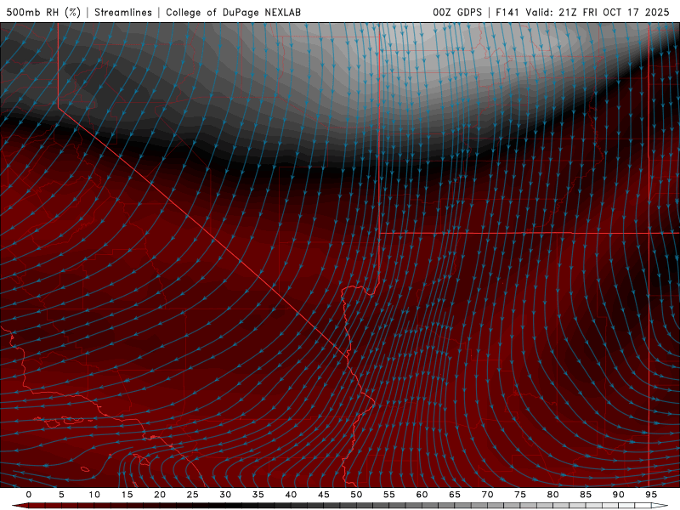Click the colorbar label "65"
Viewport: 680px width, 510px height.
(455, 495)
